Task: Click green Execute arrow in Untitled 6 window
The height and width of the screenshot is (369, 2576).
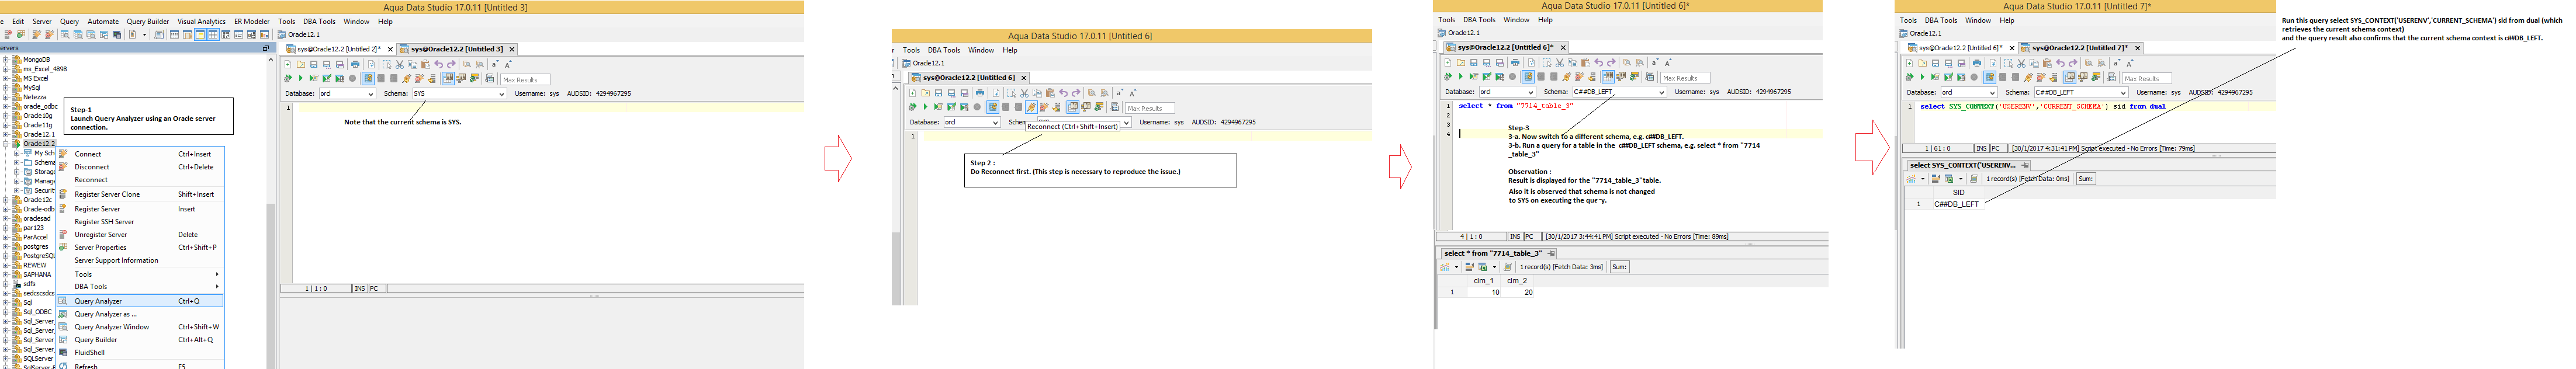Action: (925, 107)
